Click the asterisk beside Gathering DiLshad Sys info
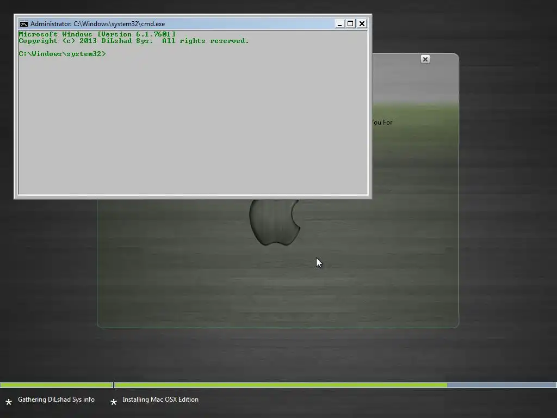 coord(9,402)
